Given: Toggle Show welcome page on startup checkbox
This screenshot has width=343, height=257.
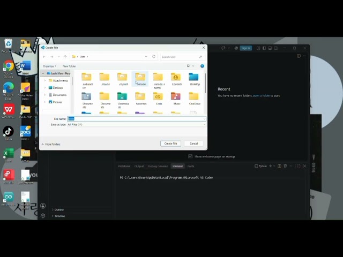Looking at the screenshot, I should [x=190, y=156].
